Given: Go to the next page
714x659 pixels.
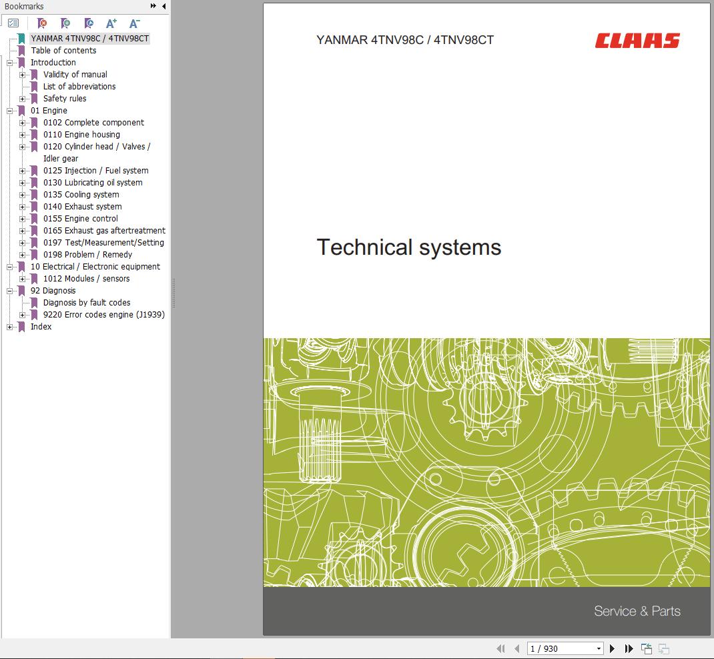Looking at the screenshot, I should (612, 648).
